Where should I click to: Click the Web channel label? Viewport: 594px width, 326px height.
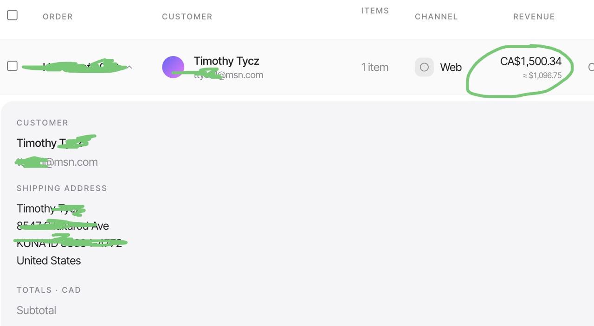[x=451, y=68]
